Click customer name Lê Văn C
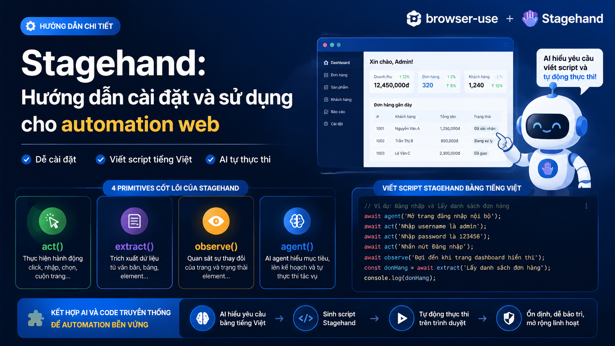The width and height of the screenshot is (615, 346). [x=402, y=153]
